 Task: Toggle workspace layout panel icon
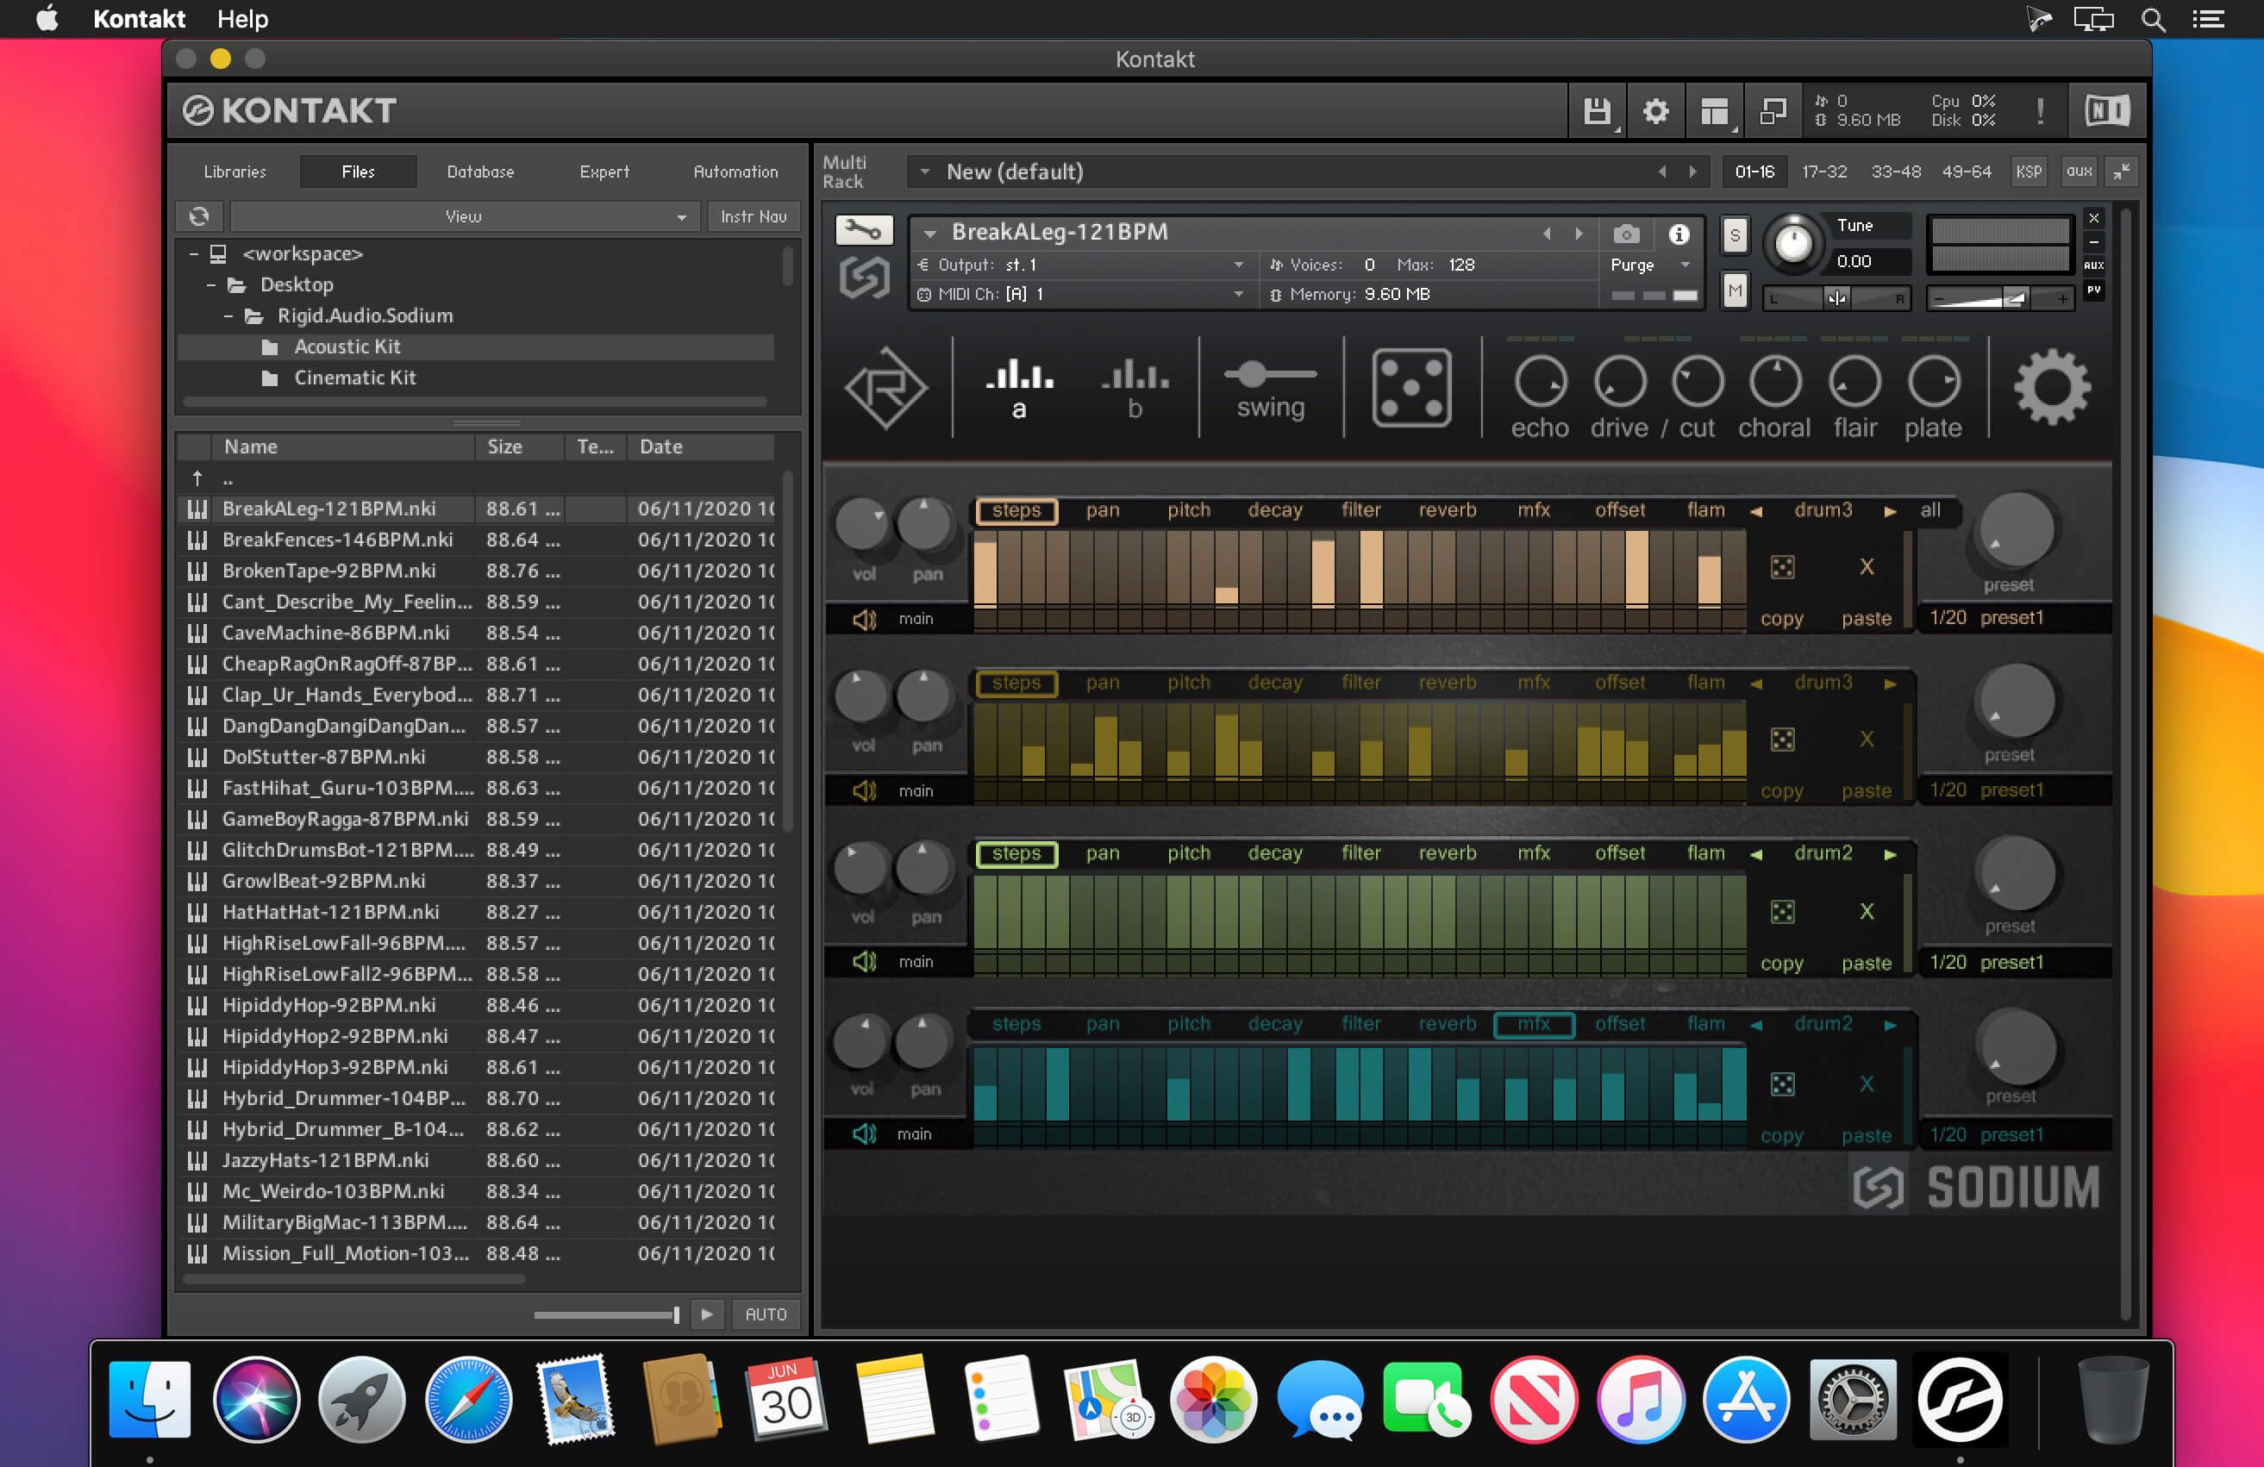click(1714, 111)
